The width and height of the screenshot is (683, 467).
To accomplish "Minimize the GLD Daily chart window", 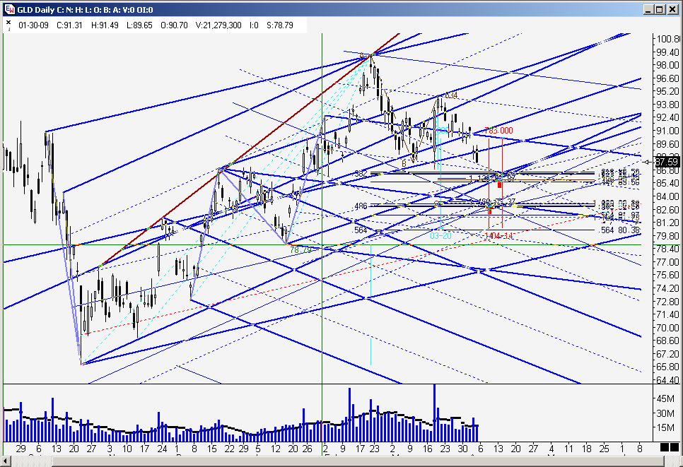I will [x=648, y=10].
